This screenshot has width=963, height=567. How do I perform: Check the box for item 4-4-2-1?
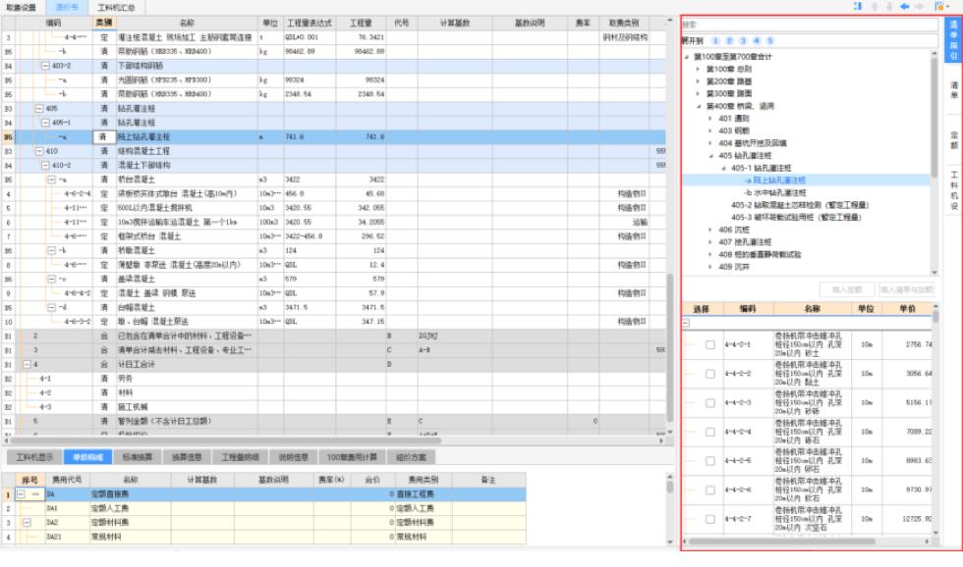pos(710,345)
